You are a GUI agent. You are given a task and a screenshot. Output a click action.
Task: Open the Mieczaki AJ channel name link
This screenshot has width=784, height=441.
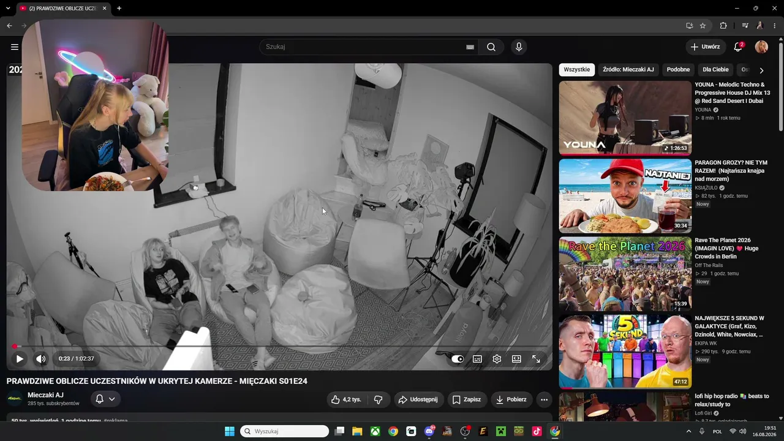(45, 395)
